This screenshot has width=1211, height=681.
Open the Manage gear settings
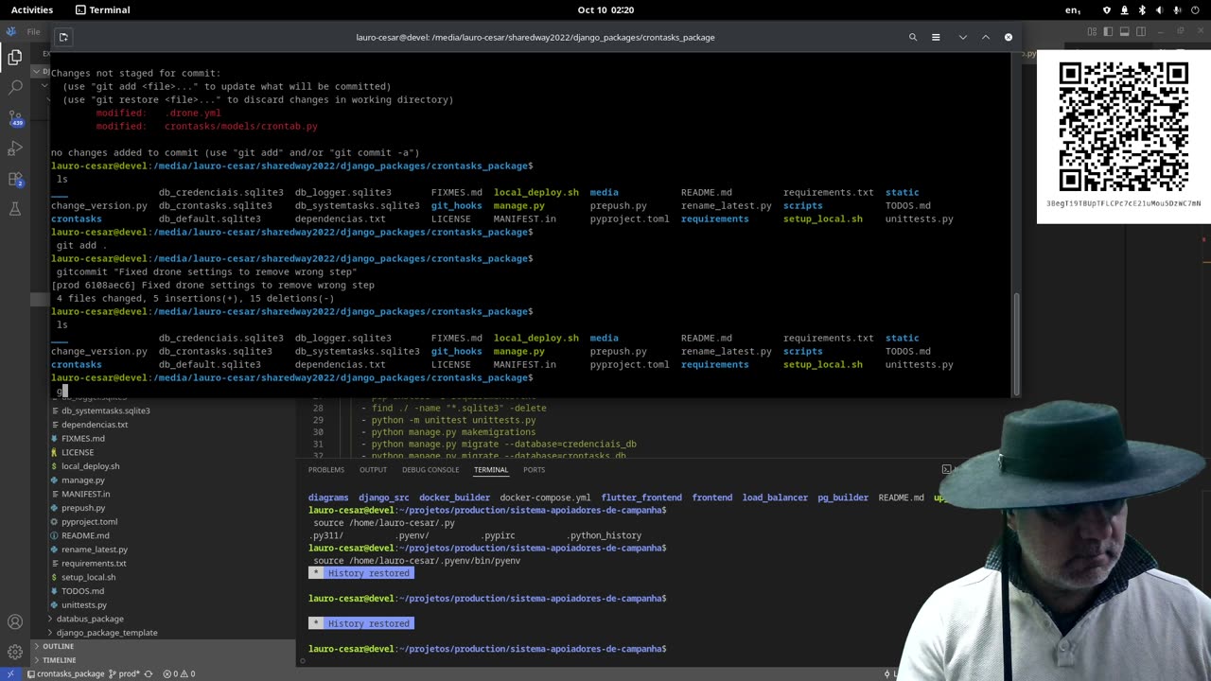click(15, 652)
